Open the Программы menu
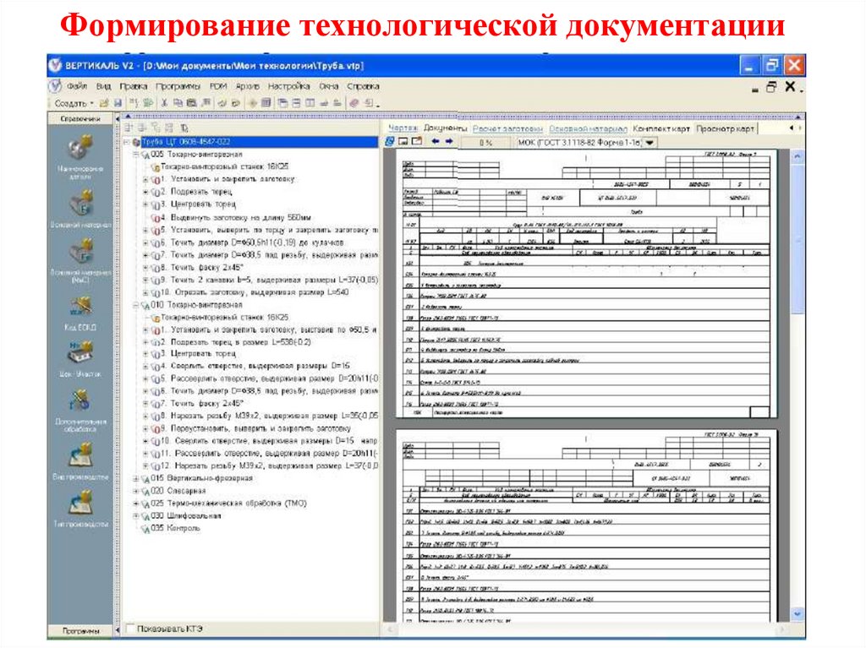Image resolution: width=866 pixels, height=648 pixels. [178, 86]
